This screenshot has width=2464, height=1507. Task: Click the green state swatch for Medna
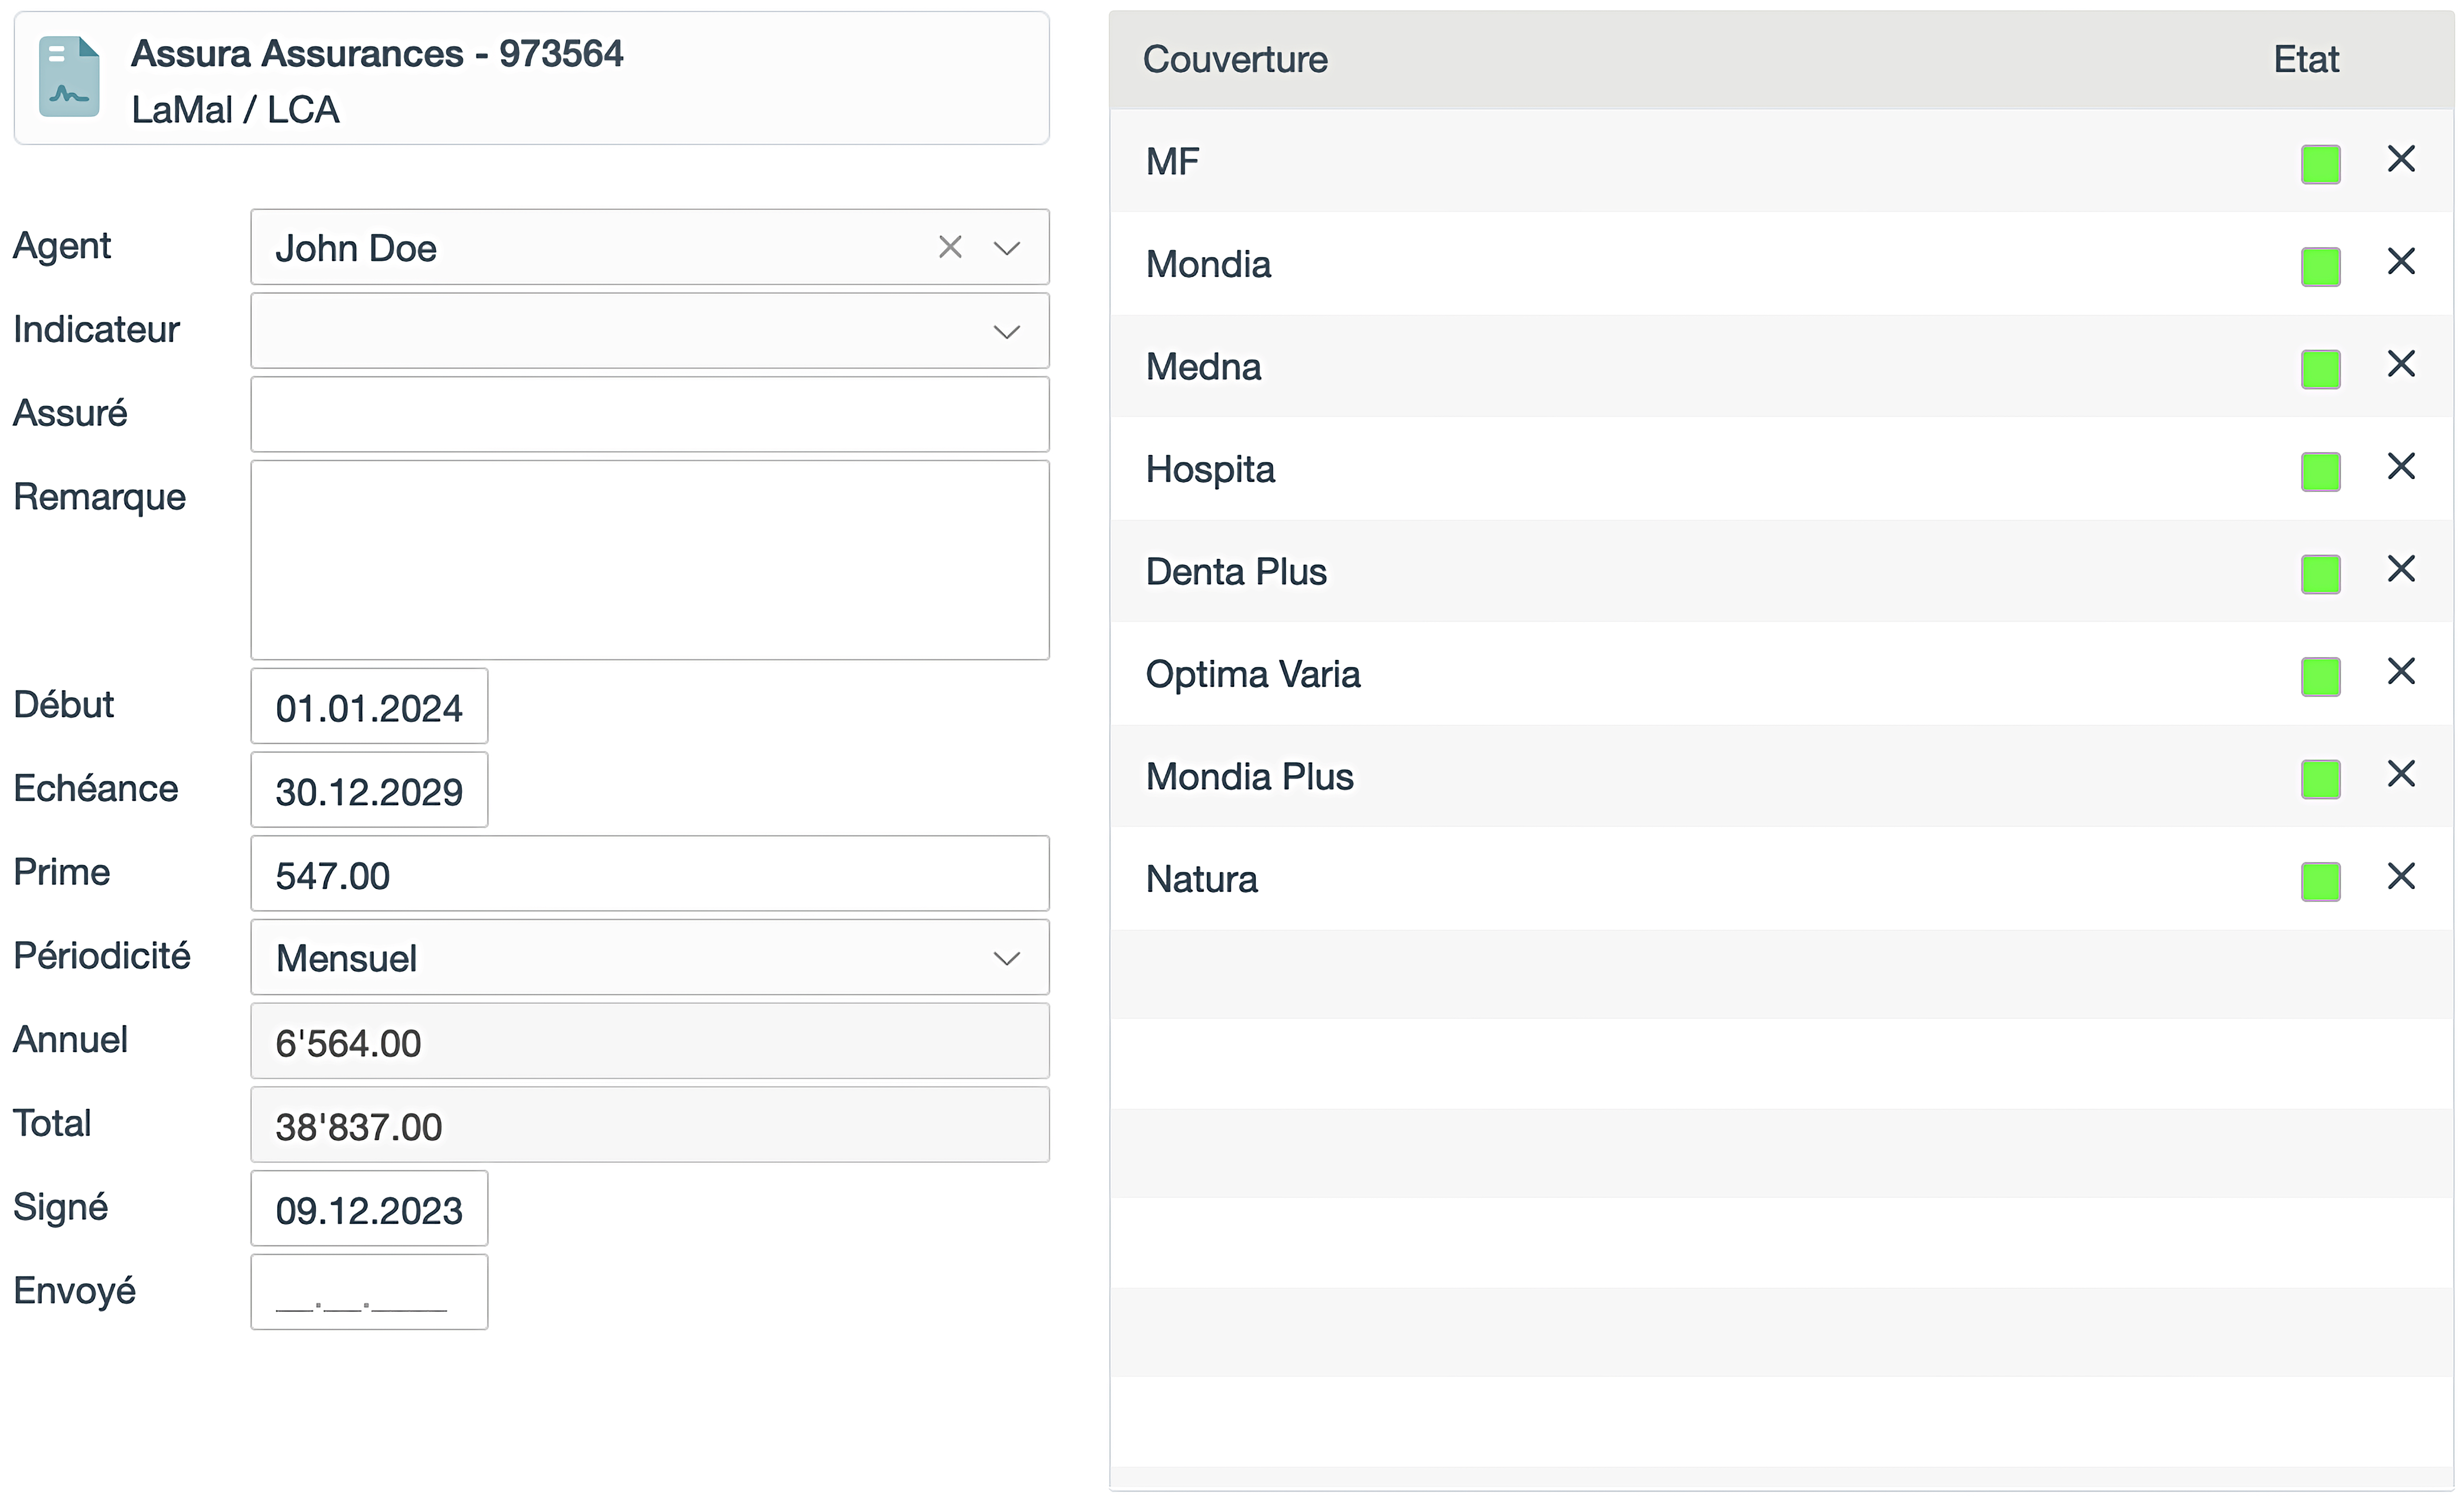point(2321,369)
